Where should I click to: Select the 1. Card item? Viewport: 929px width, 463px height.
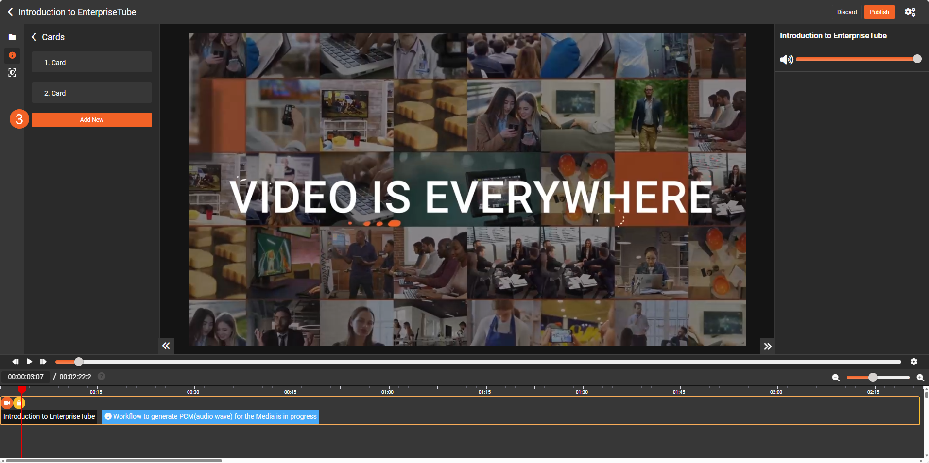(91, 62)
